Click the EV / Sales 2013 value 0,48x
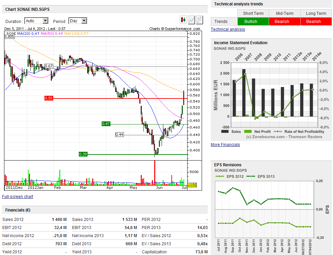This screenshot has height=255, width=333. 202,244
